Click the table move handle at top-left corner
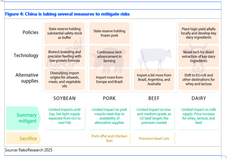 pos(2,0)
